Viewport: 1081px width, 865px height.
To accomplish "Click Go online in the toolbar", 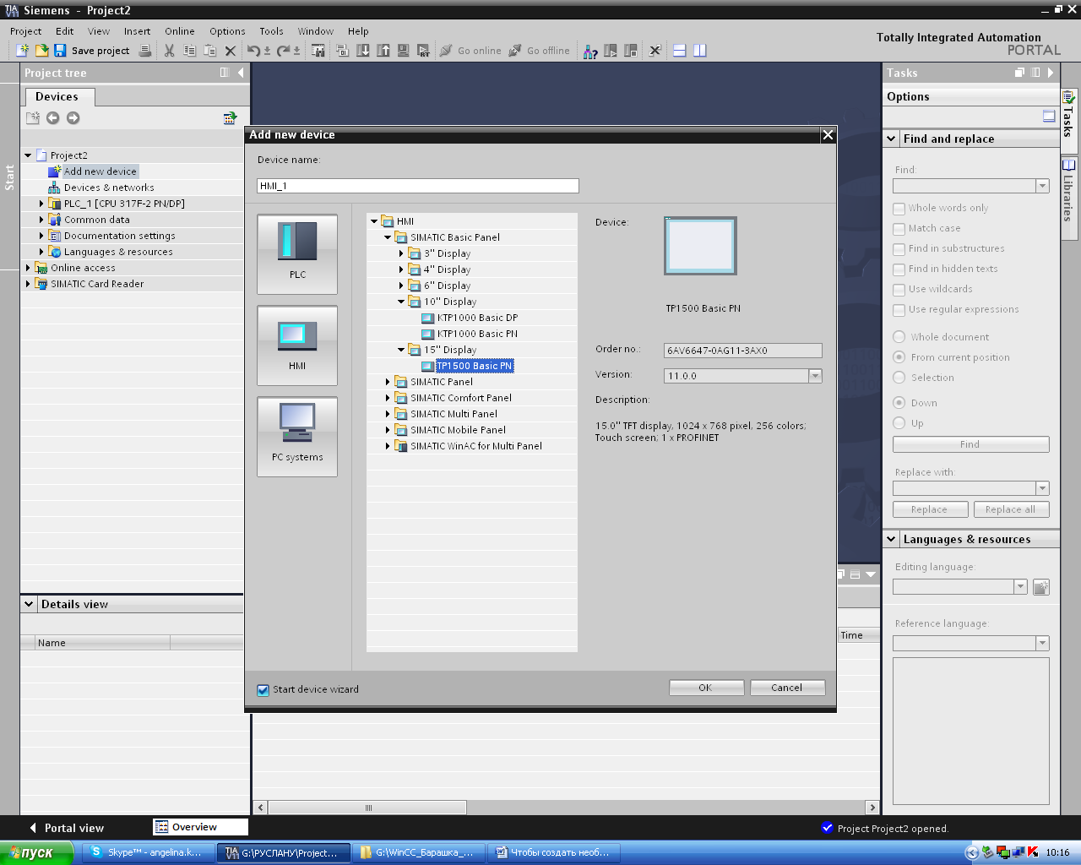I will [x=470, y=51].
